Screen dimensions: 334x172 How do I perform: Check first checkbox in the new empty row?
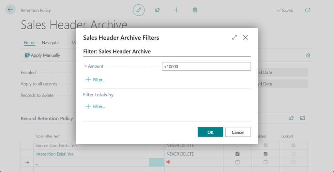pos(237,162)
